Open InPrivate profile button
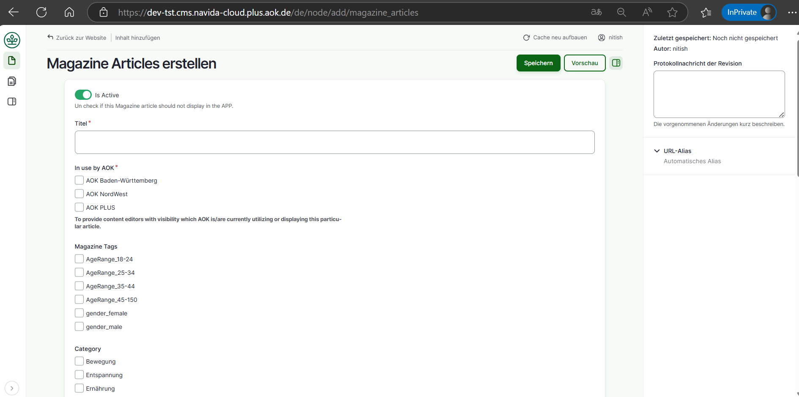Image resolution: width=799 pixels, height=397 pixels. [749, 12]
